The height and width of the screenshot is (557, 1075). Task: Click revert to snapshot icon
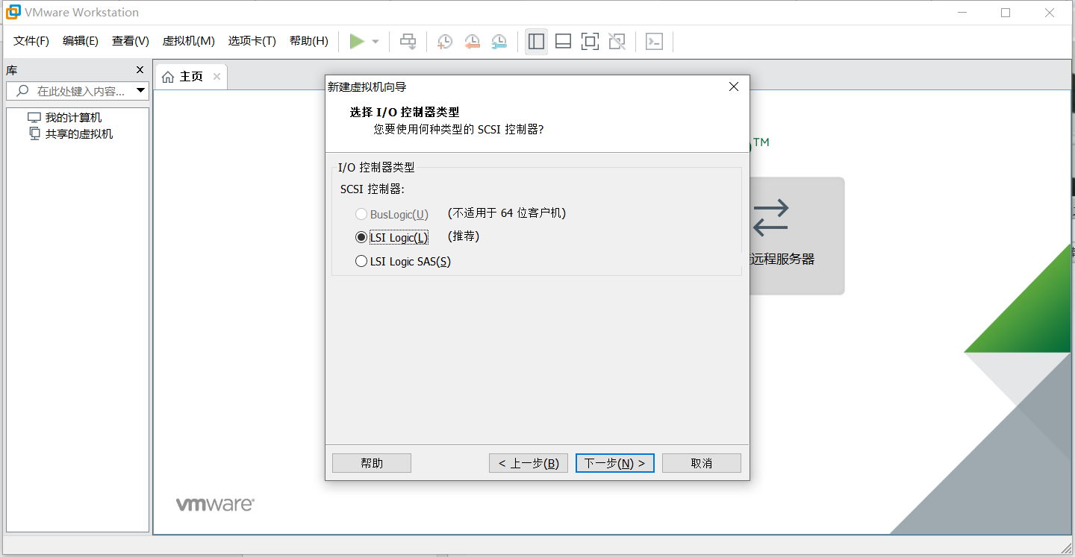(472, 42)
